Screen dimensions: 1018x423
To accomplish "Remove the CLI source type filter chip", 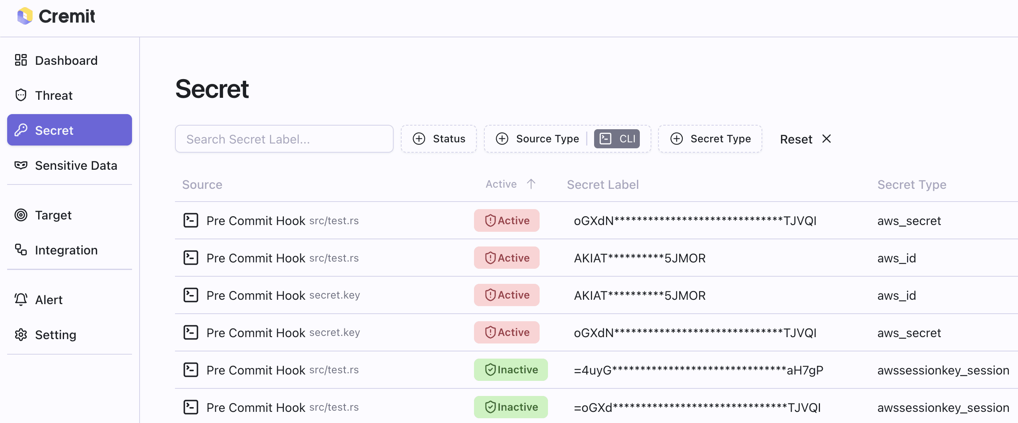I will click(x=617, y=138).
